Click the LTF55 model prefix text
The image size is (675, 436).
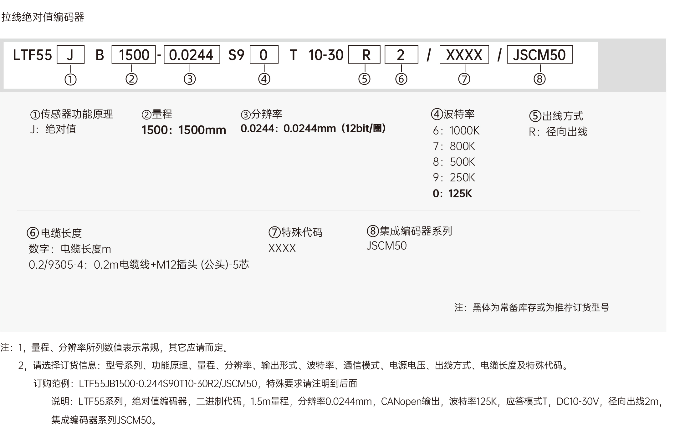[x=32, y=55]
